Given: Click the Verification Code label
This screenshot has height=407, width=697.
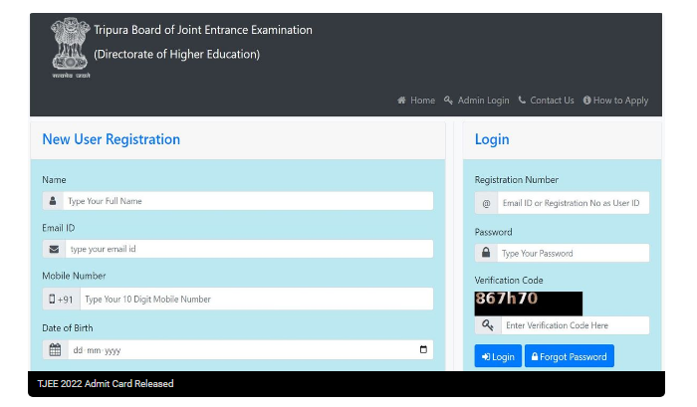Looking at the screenshot, I should pos(509,281).
